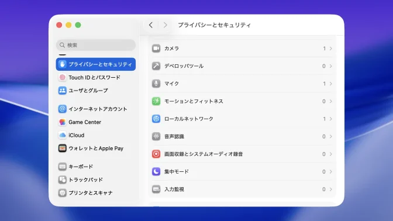Expand the 画面収録とシステムオーディオ録音 row chevron
The width and height of the screenshot is (393, 221).
coord(331,154)
